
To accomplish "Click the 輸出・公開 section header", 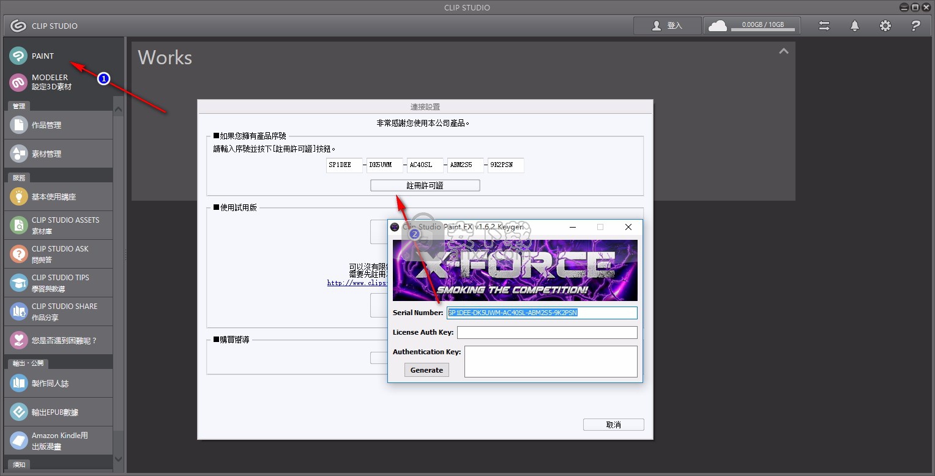I will click(28, 363).
